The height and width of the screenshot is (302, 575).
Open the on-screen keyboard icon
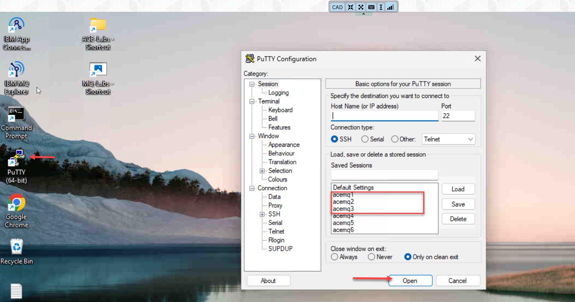pyautogui.click(x=371, y=7)
